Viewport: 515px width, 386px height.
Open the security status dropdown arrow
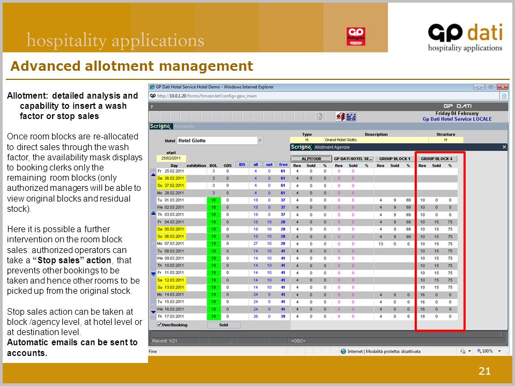(470, 351)
